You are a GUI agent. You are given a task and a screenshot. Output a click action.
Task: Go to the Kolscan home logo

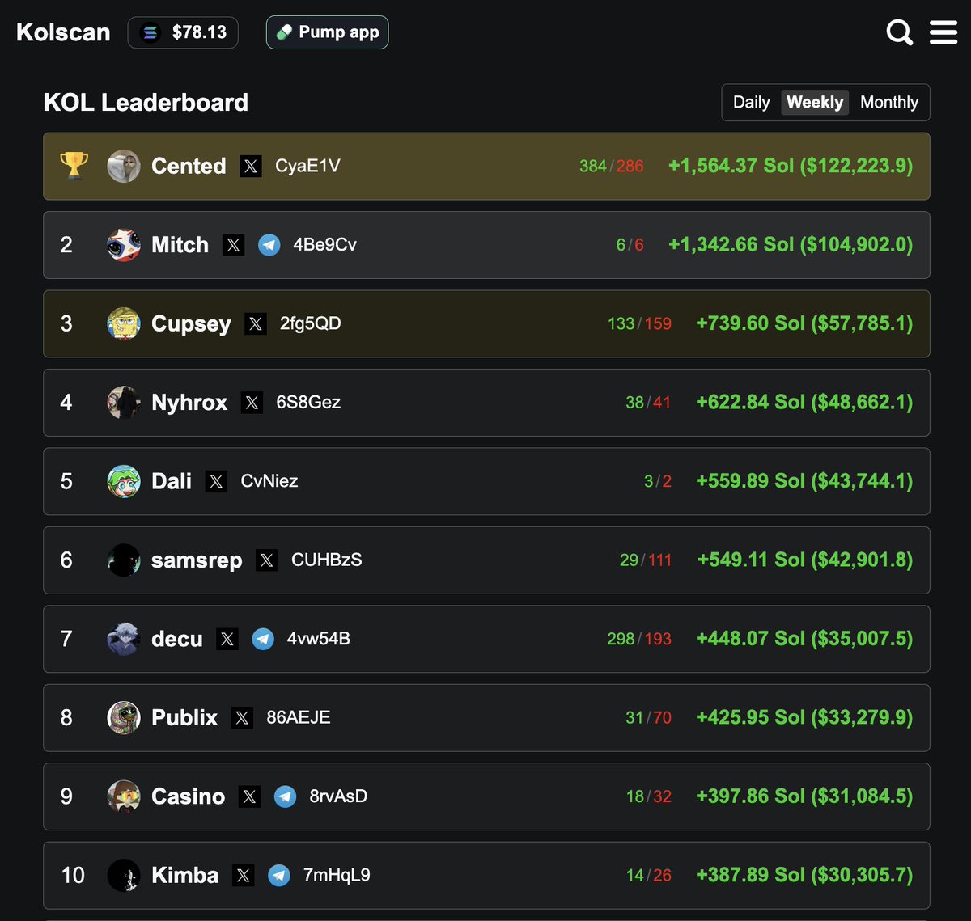pyautogui.click(x=63, y=32)
